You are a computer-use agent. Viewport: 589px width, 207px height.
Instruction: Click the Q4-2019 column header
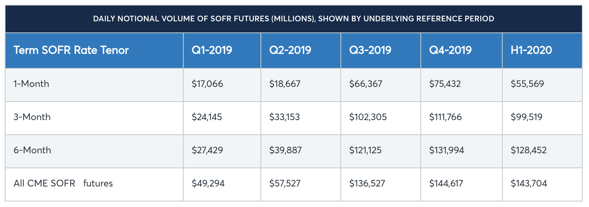[450, 50]
